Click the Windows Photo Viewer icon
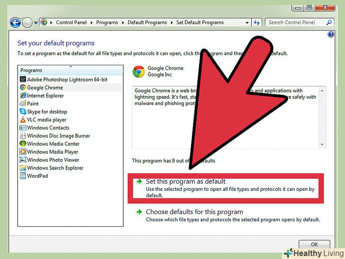Screen dimensions: 345x259 tap(23, 160)
